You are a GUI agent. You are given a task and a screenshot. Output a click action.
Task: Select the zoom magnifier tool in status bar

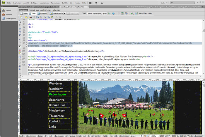(148, 136)
